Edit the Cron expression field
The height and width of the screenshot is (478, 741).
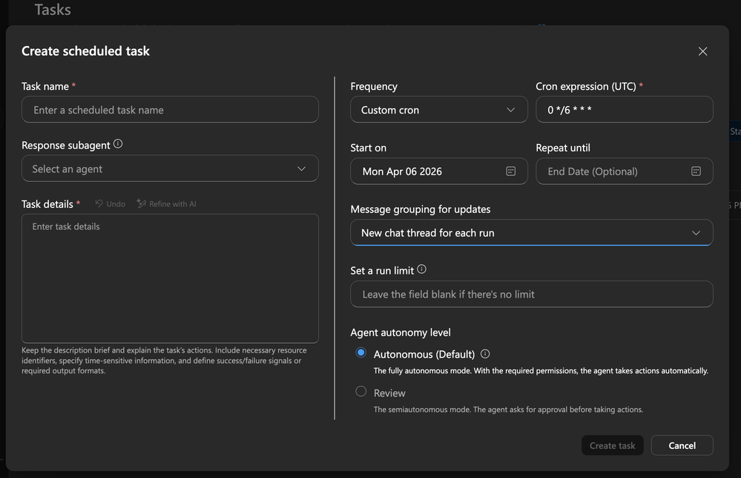[x=624, y=110]
